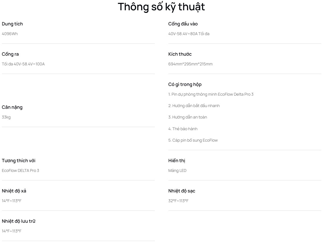Click the "Cáp pin bổ sung EcoFlow" item
This screenshot has width=323, height=243.
[193, 140]
